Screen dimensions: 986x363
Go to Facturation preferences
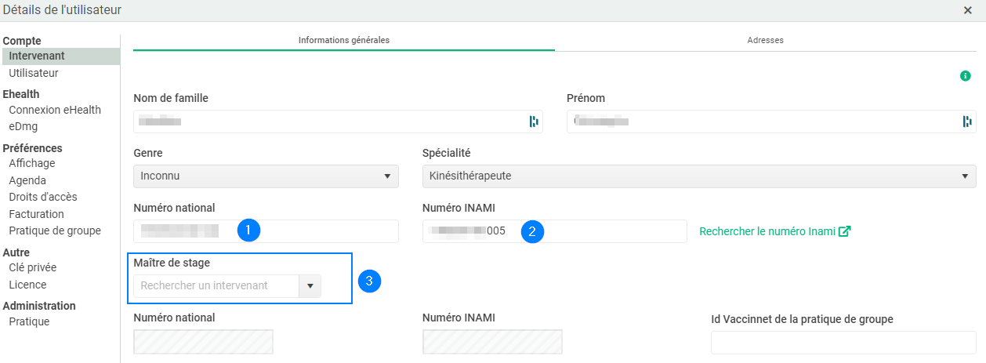pyautogui.click(x=36, y=214)
